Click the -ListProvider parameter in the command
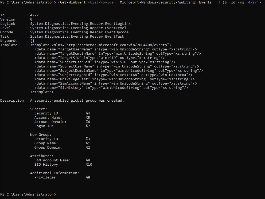 coord(102,2)
